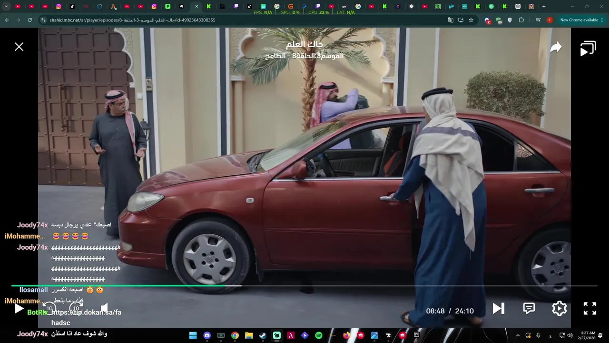Open the Chrome profile avatar

[550, 20]
